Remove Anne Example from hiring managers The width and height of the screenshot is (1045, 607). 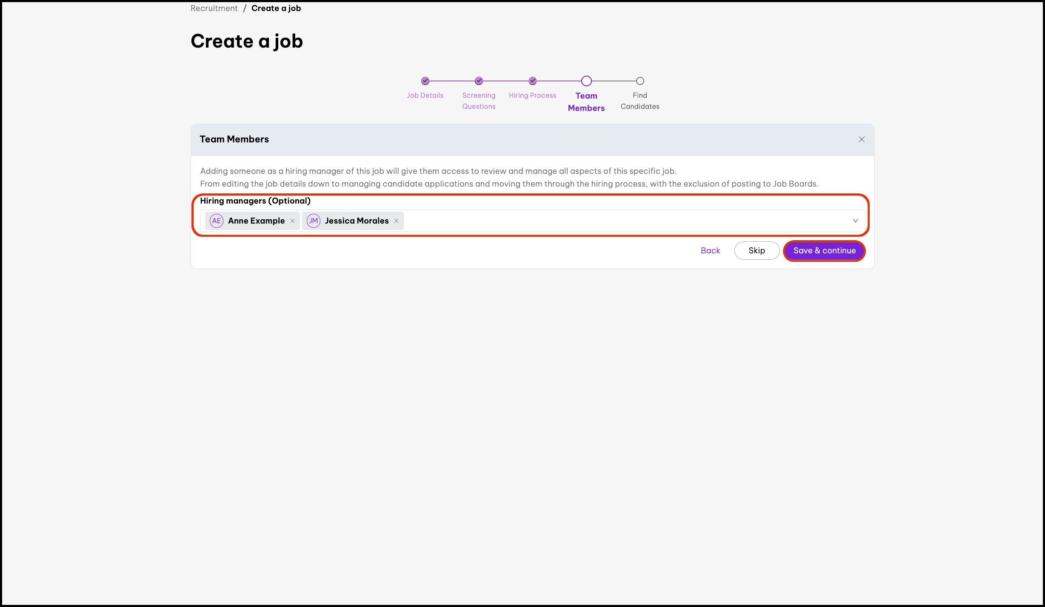coord(292,221)
